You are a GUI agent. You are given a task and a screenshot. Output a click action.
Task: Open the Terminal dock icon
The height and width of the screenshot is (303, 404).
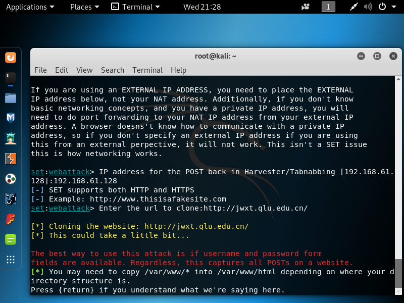(11, 78)
